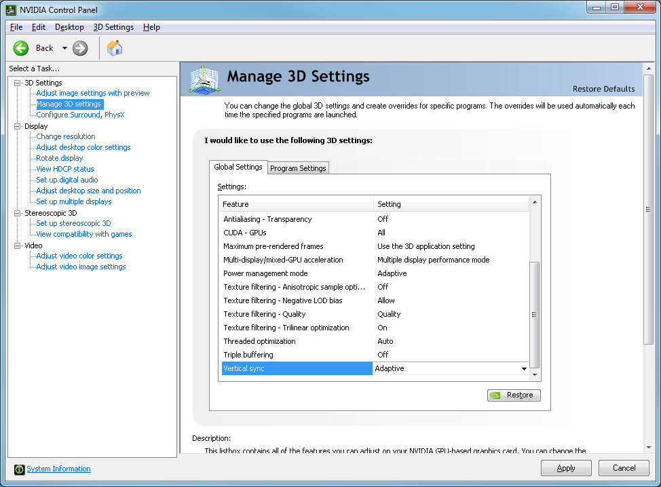Screen dimensions: 661x487
Task: Select the Antialiasing - Transparency row
Action: 375,219
